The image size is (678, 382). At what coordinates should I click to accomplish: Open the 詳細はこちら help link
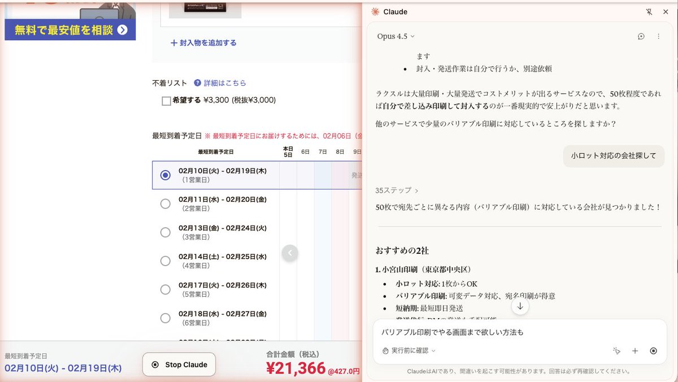(225, 83)
